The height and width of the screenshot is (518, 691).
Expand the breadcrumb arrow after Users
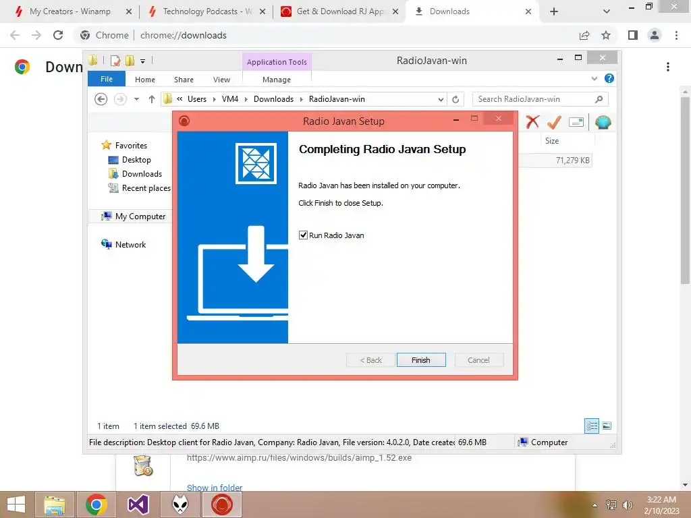coord(214,100)
